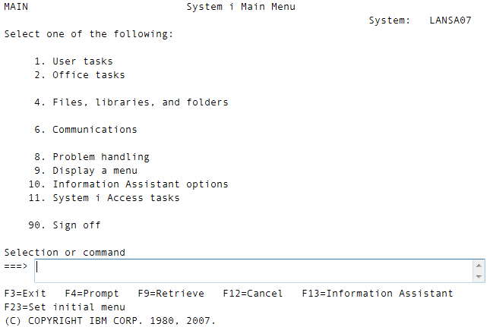The image size is (490, 327).
Task: Click F23=Set initial menu key
Action: point(65,307)
